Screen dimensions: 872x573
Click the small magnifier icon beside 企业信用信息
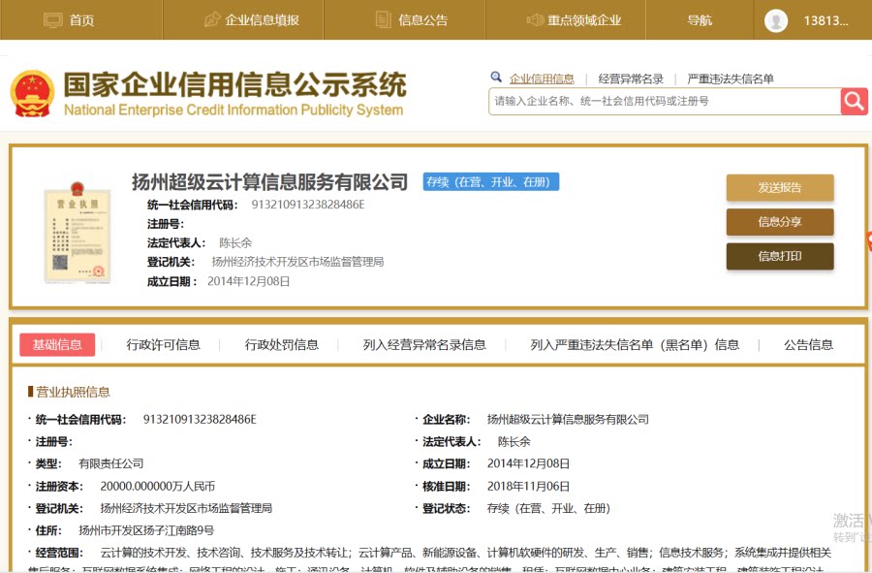496,78
